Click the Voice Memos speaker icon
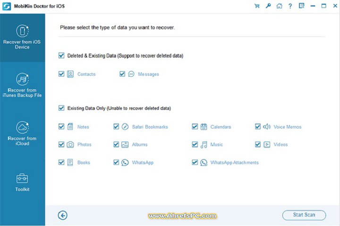The width and height of the screenshot is (340, 226). tap(267, 127)
